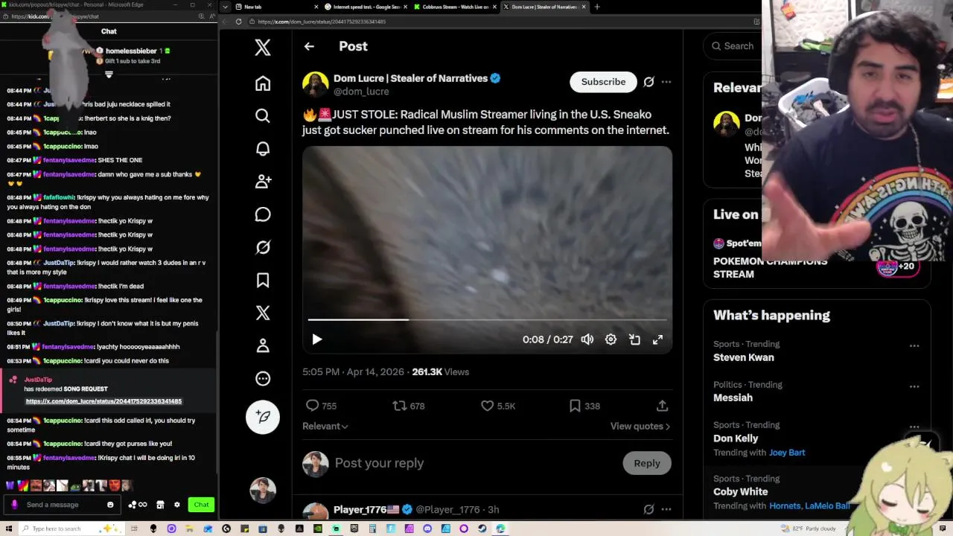Subscribe to Dom Lucre
Viewport: 953px width, 536px height.
point(603,82)
